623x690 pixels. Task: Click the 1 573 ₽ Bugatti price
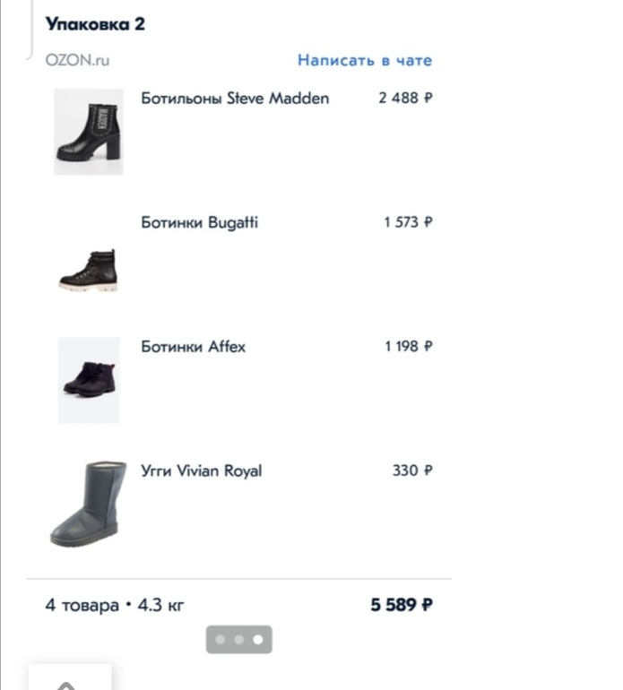pos(408,222)
